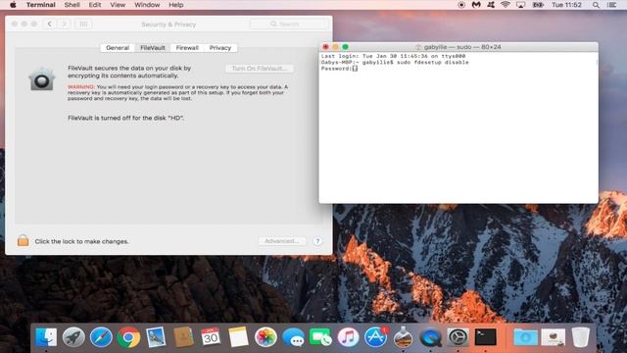Open the Edit menu
The image size is (627, 353).
coord(95,5)
